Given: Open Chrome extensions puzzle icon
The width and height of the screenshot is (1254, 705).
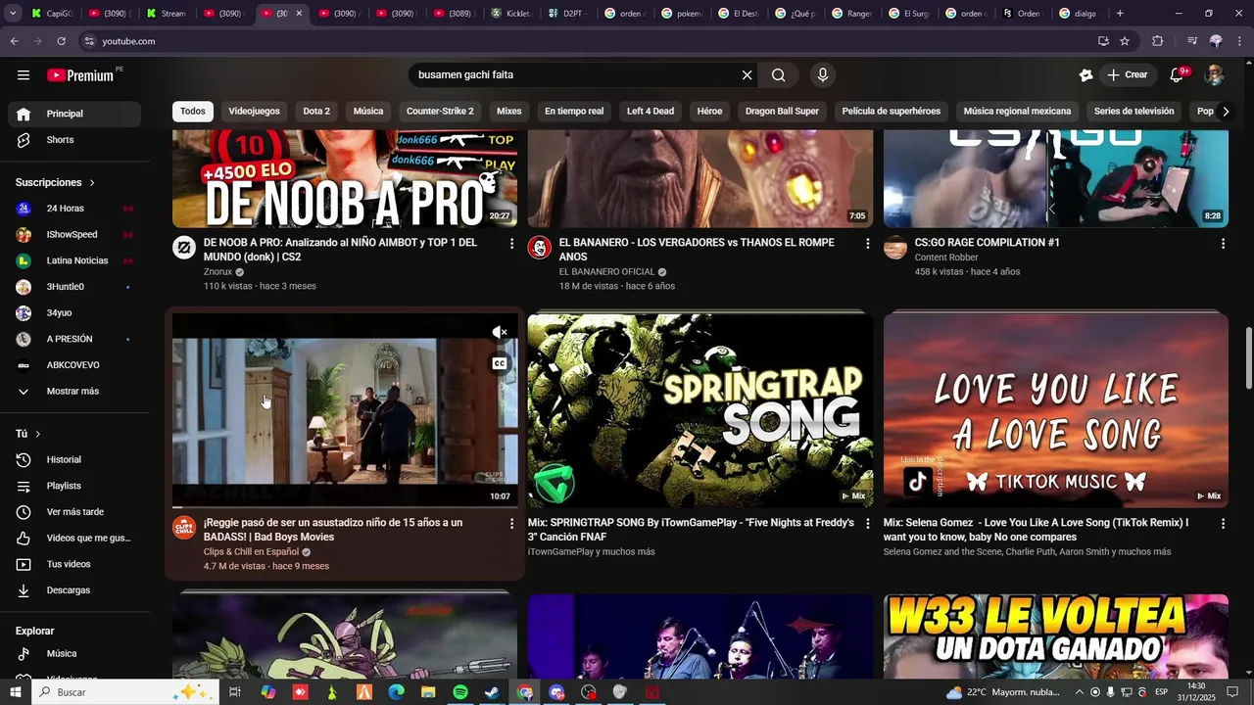Looking at the screenshot, I should pyautogui.click(x=1158, y=41).
